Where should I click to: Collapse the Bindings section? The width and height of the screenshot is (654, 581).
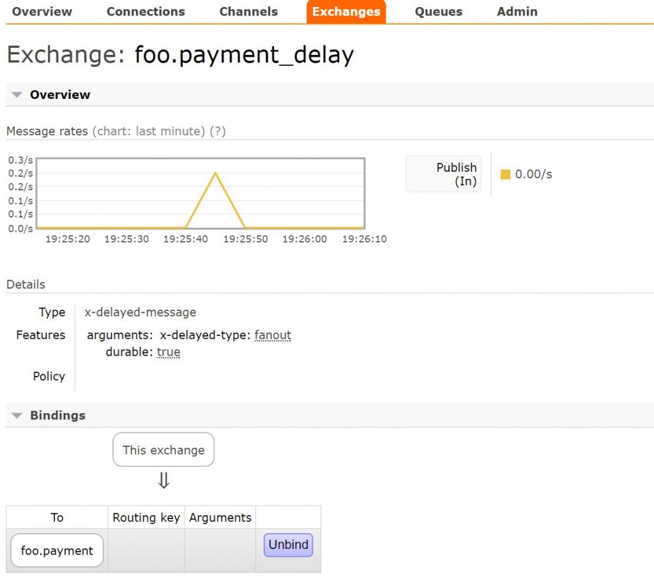(x=17, y=415)
